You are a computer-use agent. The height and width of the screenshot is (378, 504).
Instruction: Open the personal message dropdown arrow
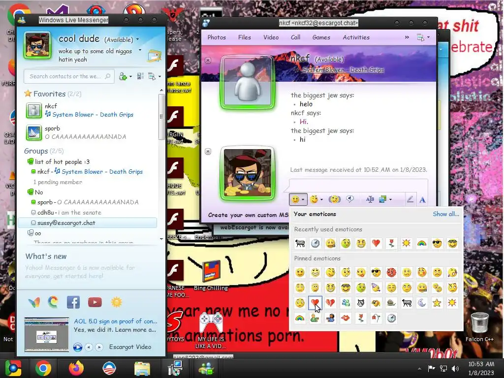pos(140,50)
